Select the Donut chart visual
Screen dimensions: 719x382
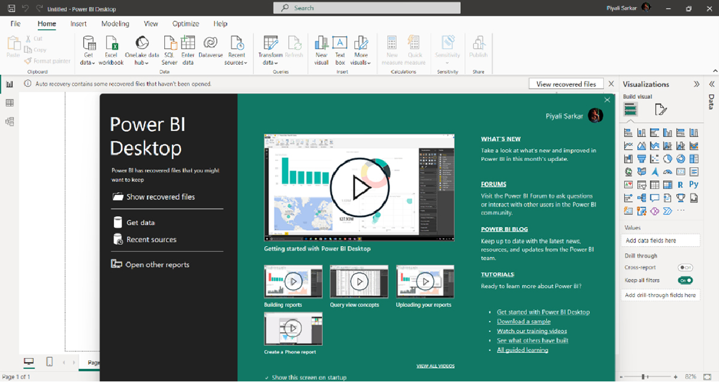681,159
